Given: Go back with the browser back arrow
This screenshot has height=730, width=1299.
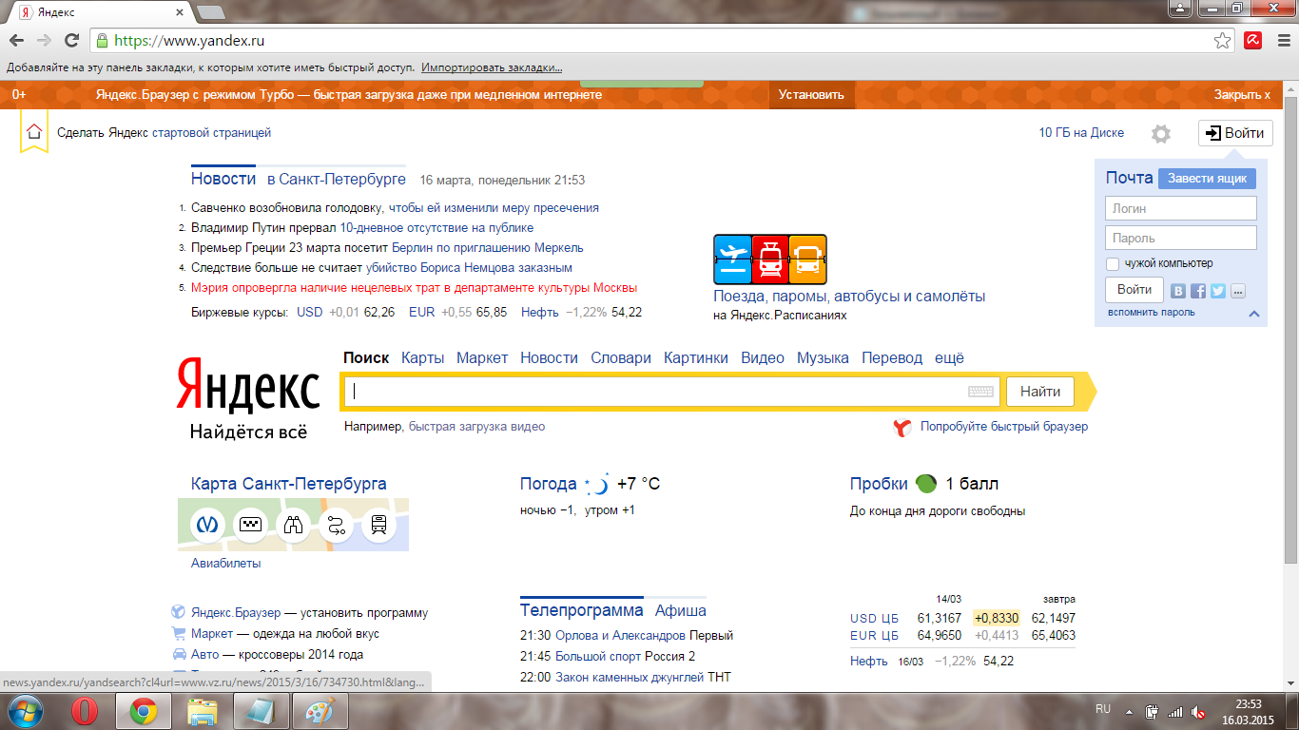Looking at the screenshot, I should tap(16, 41).
